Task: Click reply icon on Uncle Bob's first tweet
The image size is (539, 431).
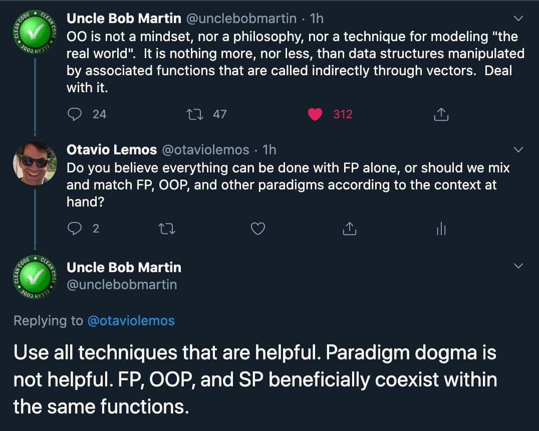Action: coord(74,114)
